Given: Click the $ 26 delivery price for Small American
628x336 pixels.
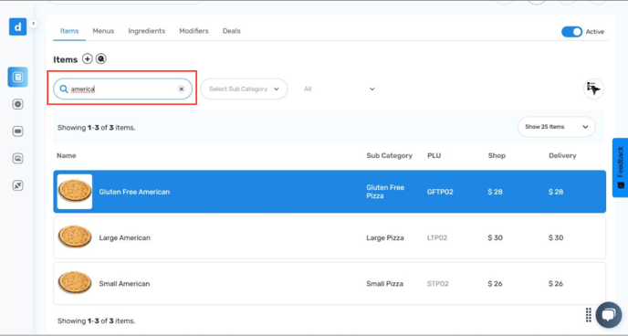Looking at the screenshot, I should pos(556,284).
